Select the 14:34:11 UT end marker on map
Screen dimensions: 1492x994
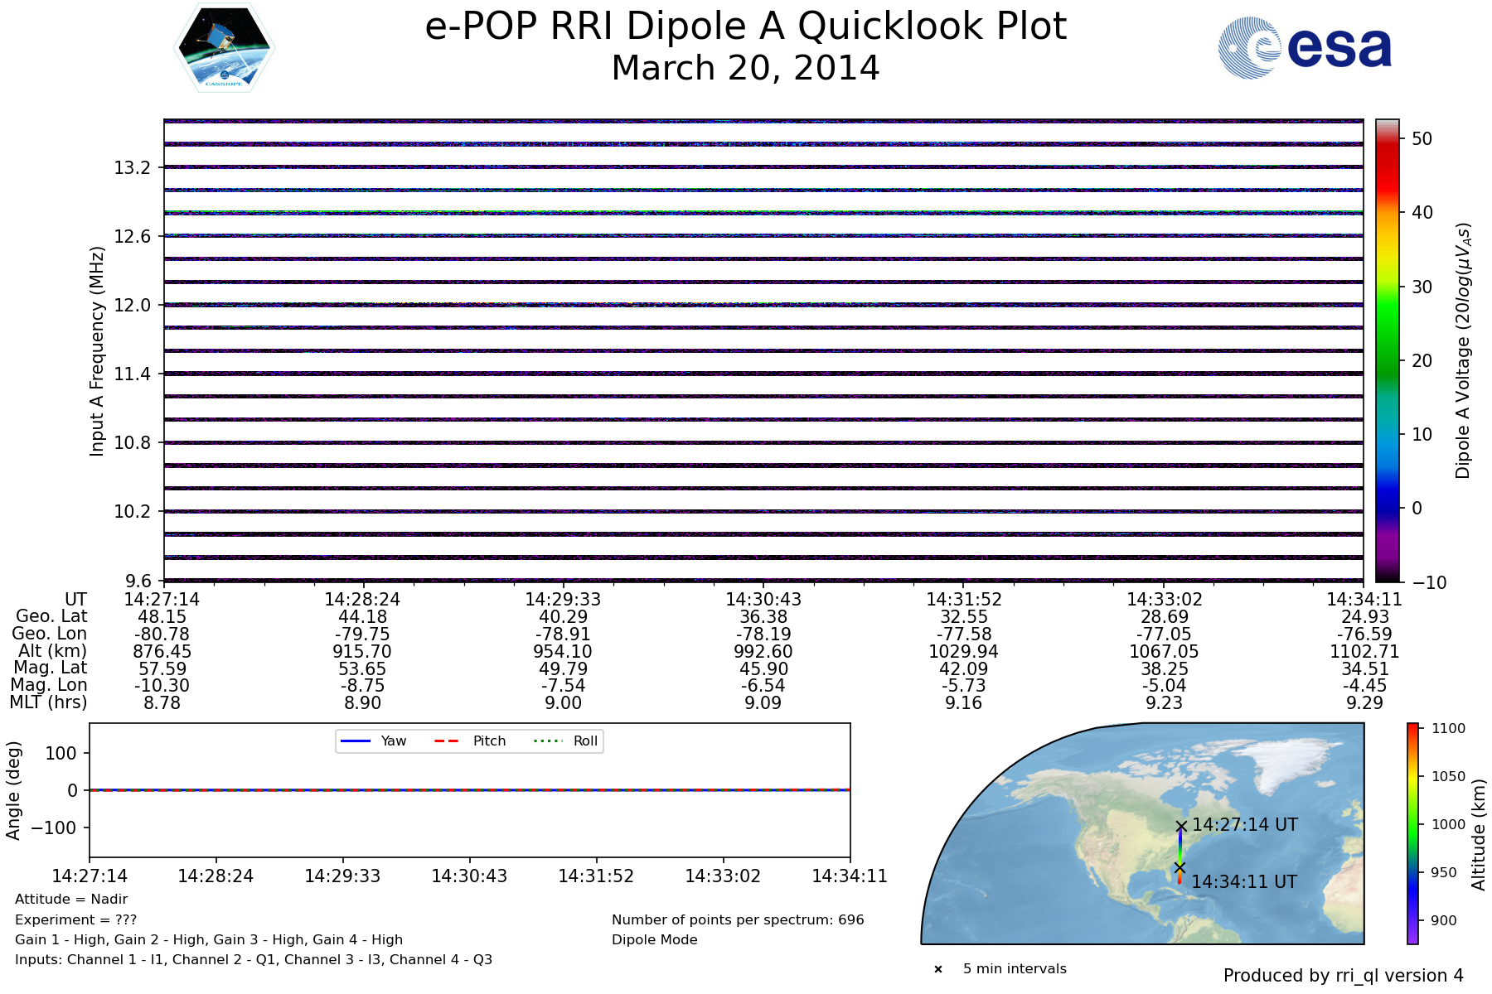point(1180,867)
